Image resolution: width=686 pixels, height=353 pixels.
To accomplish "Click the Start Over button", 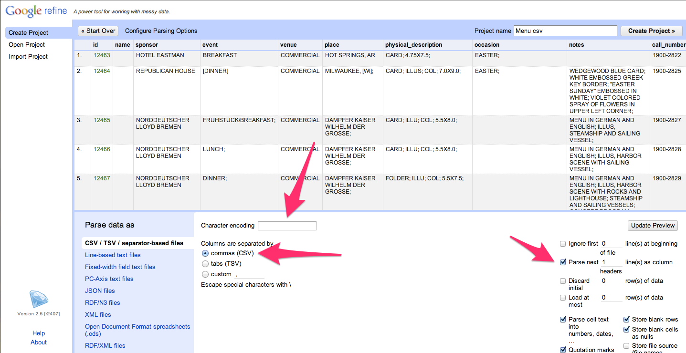I will pyautogui.click(x=98, y=31).
